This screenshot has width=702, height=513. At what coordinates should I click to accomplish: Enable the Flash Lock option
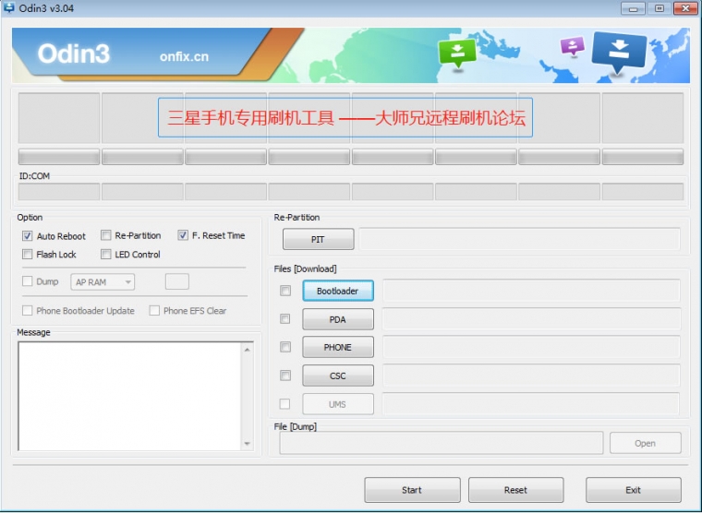click(x=28, y=255)
